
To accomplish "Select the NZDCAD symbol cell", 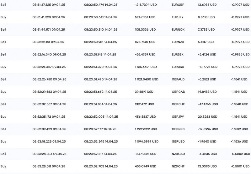I will 178,154.
